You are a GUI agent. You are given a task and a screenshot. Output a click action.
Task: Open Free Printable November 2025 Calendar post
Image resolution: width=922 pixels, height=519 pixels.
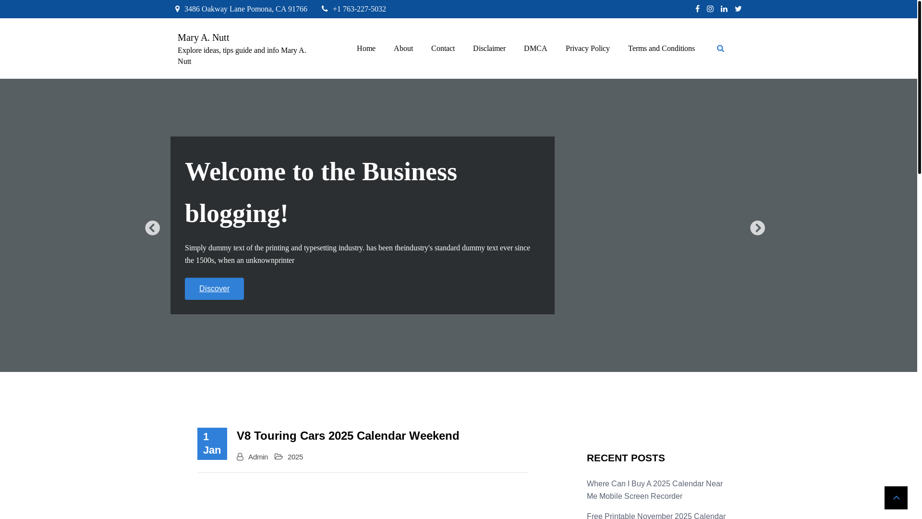click(x=656, y=516)
